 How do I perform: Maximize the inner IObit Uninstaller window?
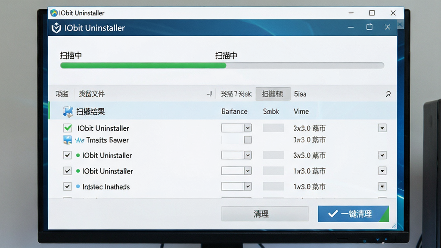pyautogui.click(x=369, y=27)
